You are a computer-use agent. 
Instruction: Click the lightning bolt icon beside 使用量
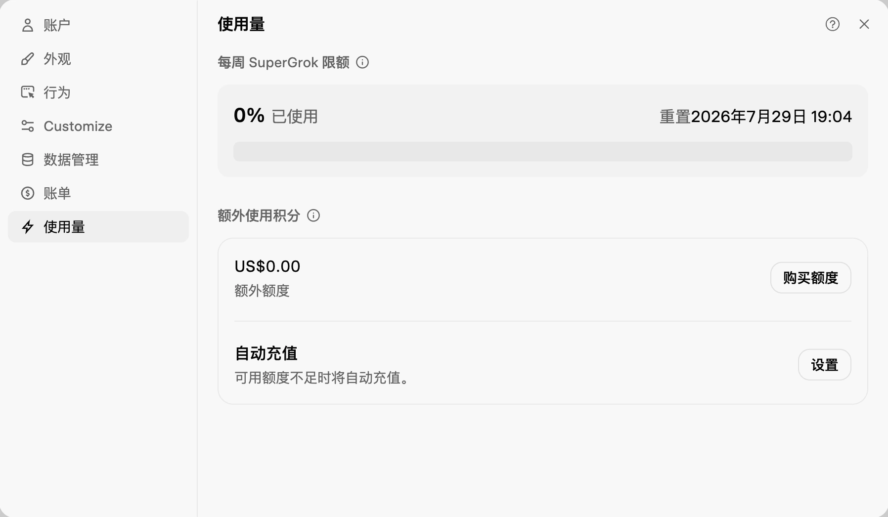point(28,227)
